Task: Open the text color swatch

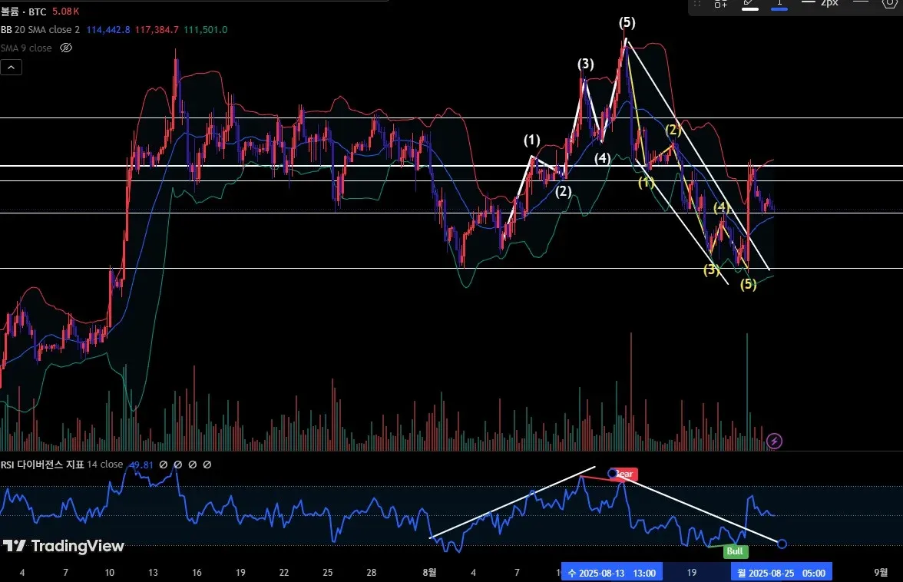Action: coord(779,3)
